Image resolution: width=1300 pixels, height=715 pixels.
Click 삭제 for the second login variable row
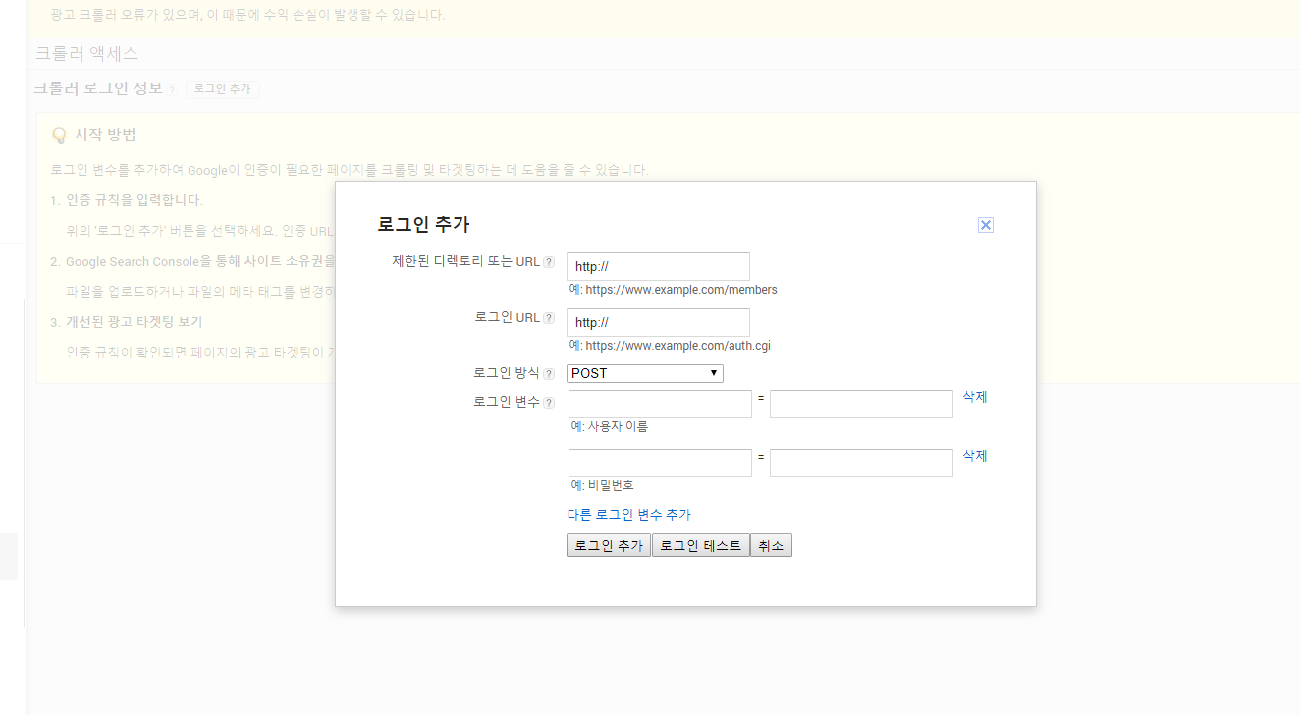975,456
